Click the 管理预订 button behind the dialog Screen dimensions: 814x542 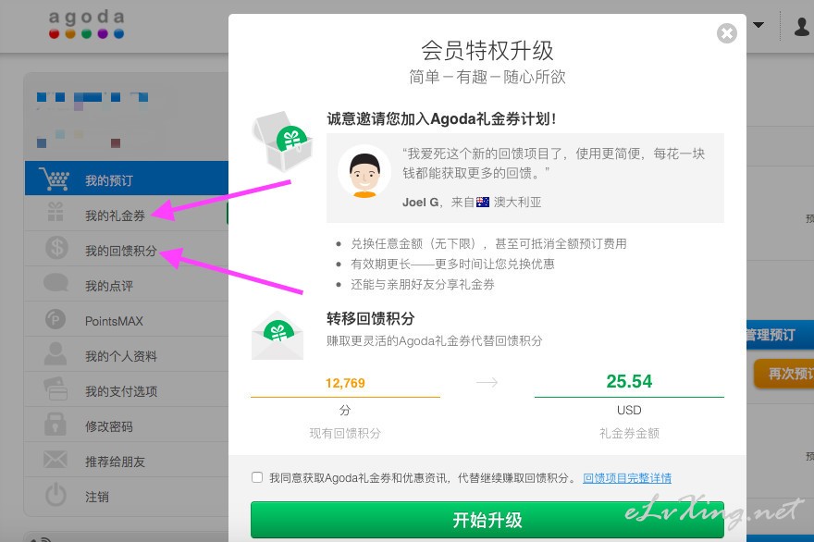[x=780, y=335]
